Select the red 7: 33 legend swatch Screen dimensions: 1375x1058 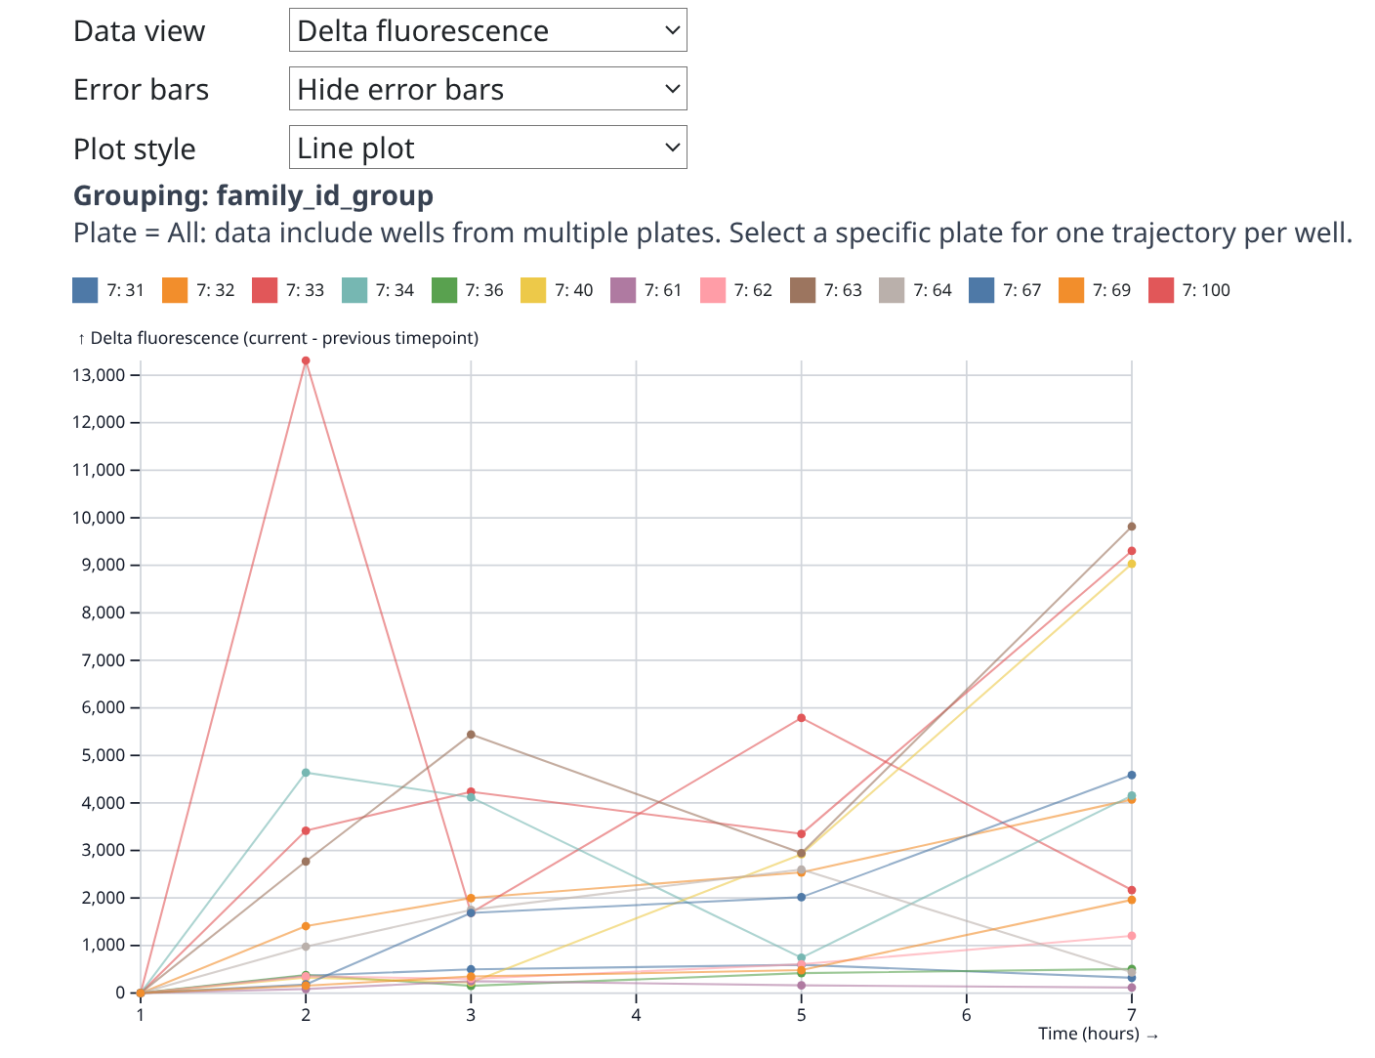265,290
